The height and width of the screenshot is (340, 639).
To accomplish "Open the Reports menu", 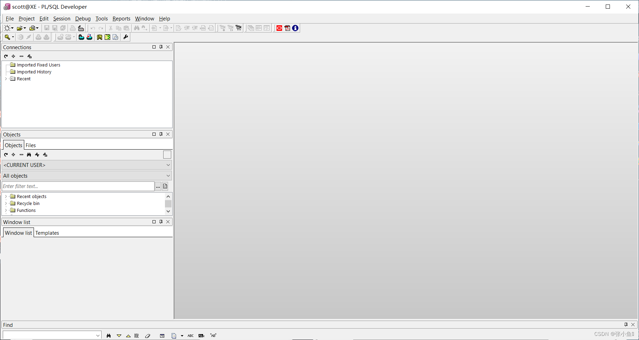I will (121, 19).
